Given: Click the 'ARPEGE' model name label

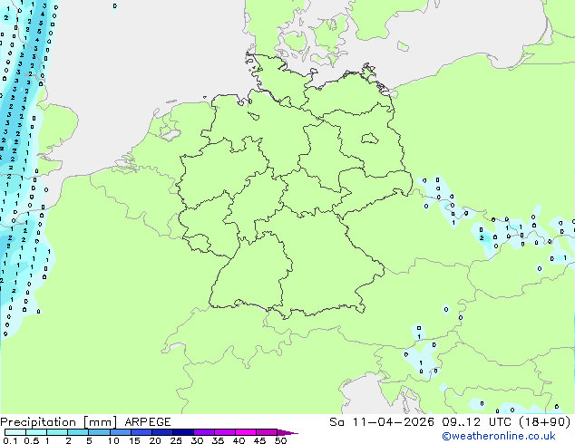Looking at the screenshot, I should tap(148, 422).
